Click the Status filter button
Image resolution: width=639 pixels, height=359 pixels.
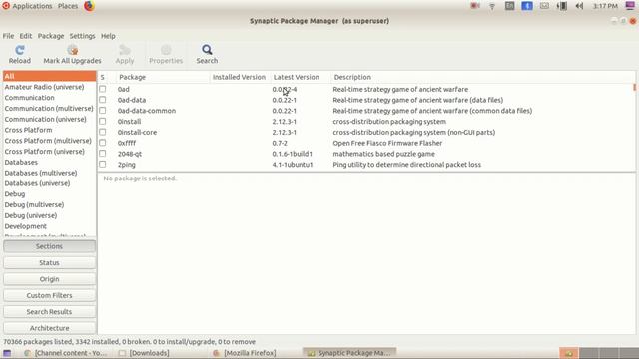point(49,262)
